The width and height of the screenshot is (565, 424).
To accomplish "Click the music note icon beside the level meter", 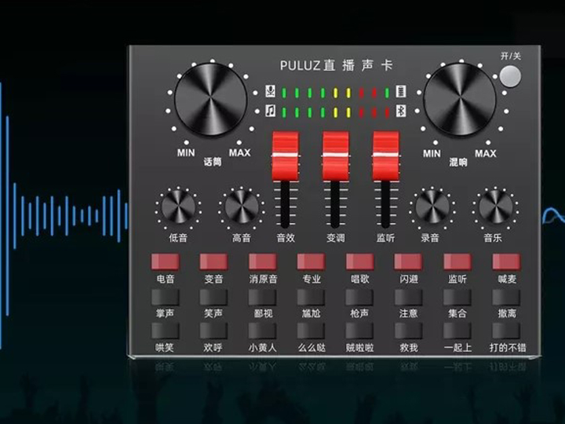I will click(270, 111).
